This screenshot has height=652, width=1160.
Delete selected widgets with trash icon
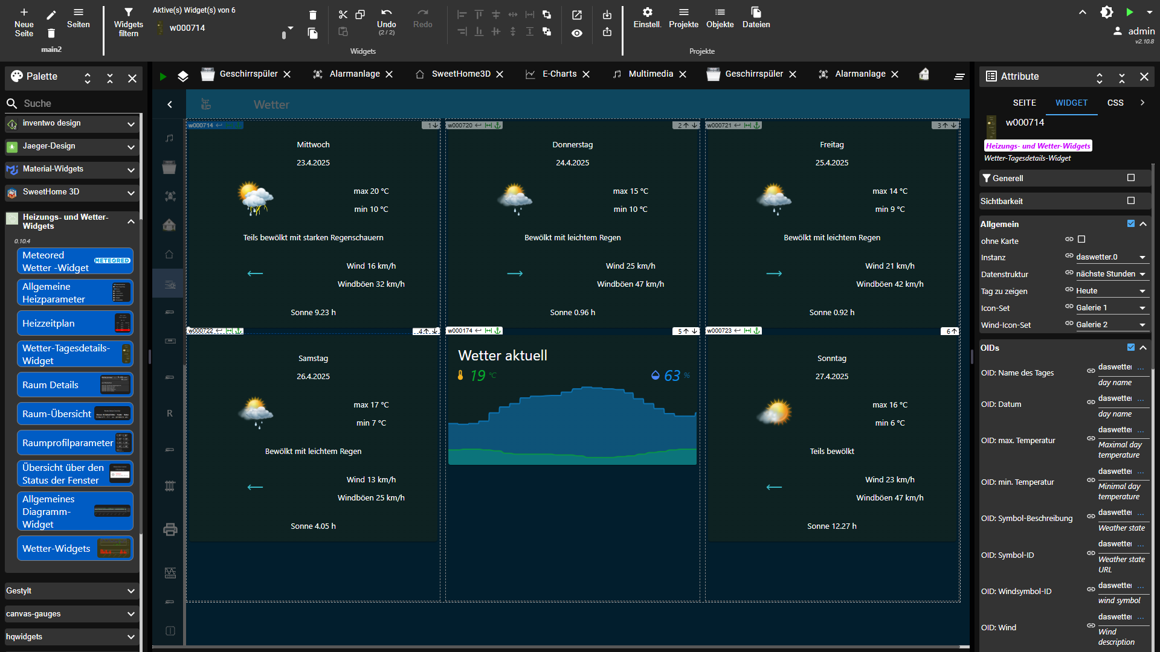tap(312, 15)
